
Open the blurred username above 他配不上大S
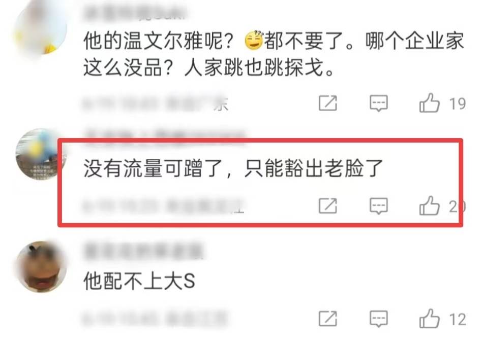click(x=144, y=251)
